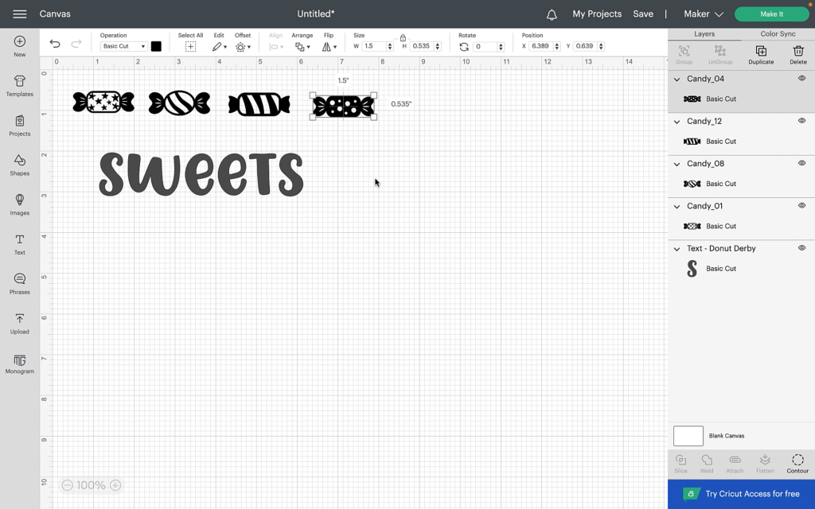The height and width of the screenshot is (509, 815).
Task: Hide the Candy_04 layer
Action: (801, 79)
